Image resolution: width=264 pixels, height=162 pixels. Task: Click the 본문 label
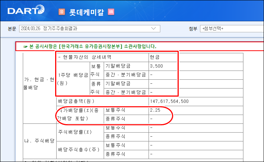point(12,29)
